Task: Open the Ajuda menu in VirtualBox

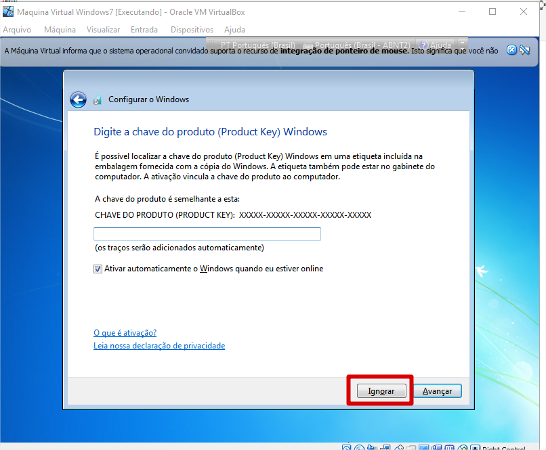Action: pyautogui.click(x=234, y=30)
